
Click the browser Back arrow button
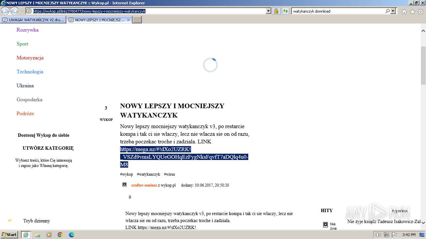[x=5, y=11]
